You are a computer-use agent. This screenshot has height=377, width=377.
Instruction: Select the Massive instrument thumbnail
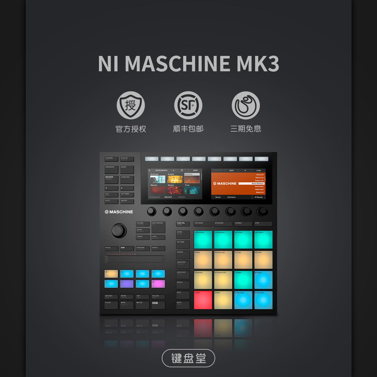tap(158, 189)
